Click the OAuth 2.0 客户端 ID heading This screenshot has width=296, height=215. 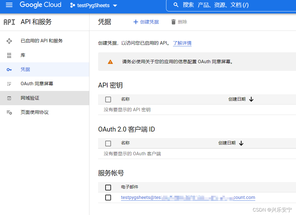coord(126,130)
